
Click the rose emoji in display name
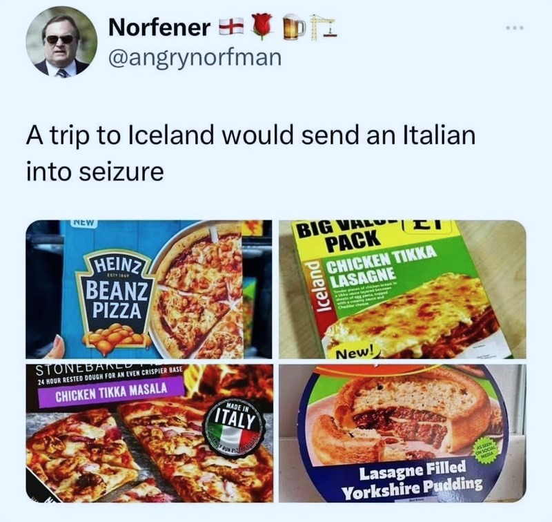[261, 28]
